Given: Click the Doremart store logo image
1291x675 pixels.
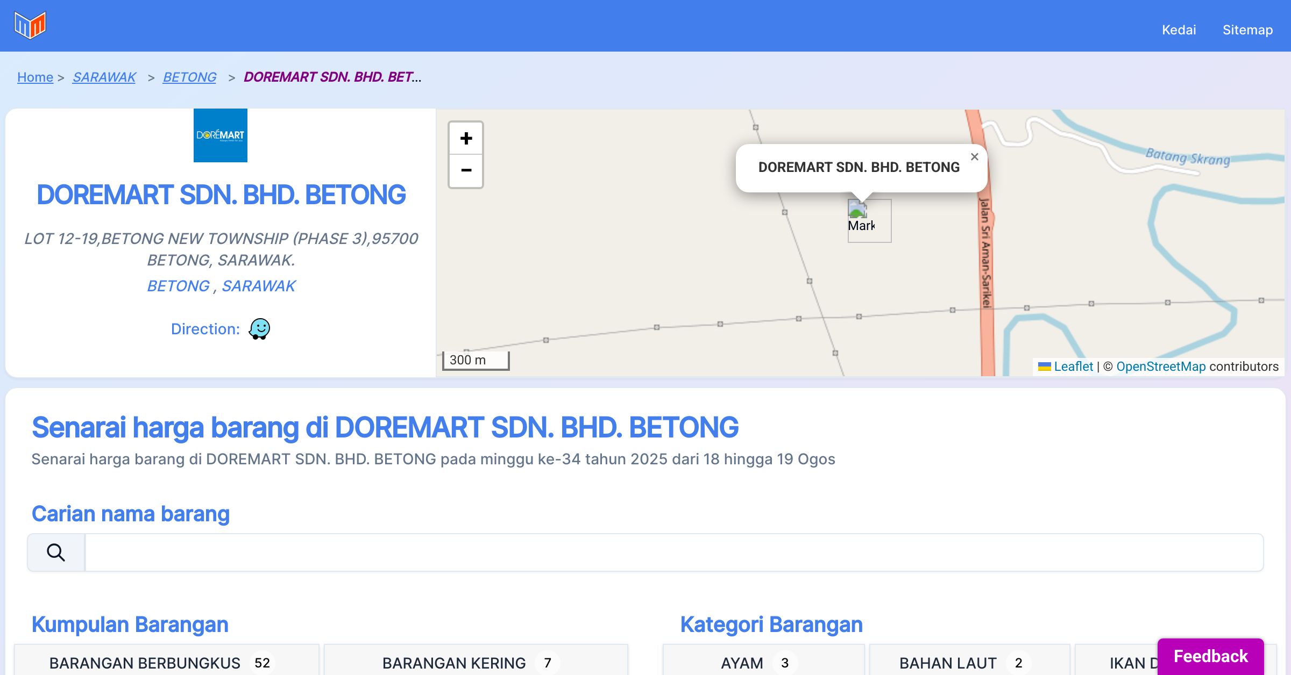Looking at the screenshot, I should coord(221,135).
